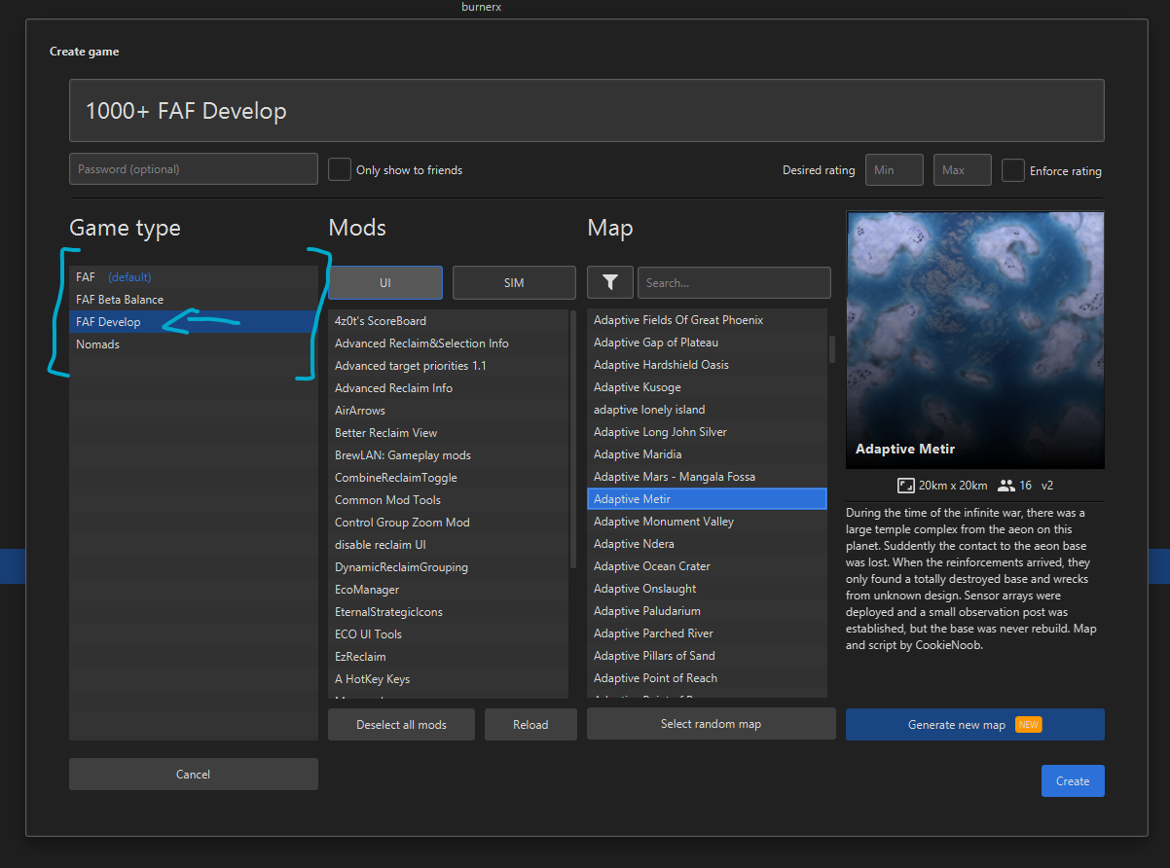Select BrewLAN: Gameplay mods entry
The height and width of the screenshot is (868, 1170).
tap(448, 455)
